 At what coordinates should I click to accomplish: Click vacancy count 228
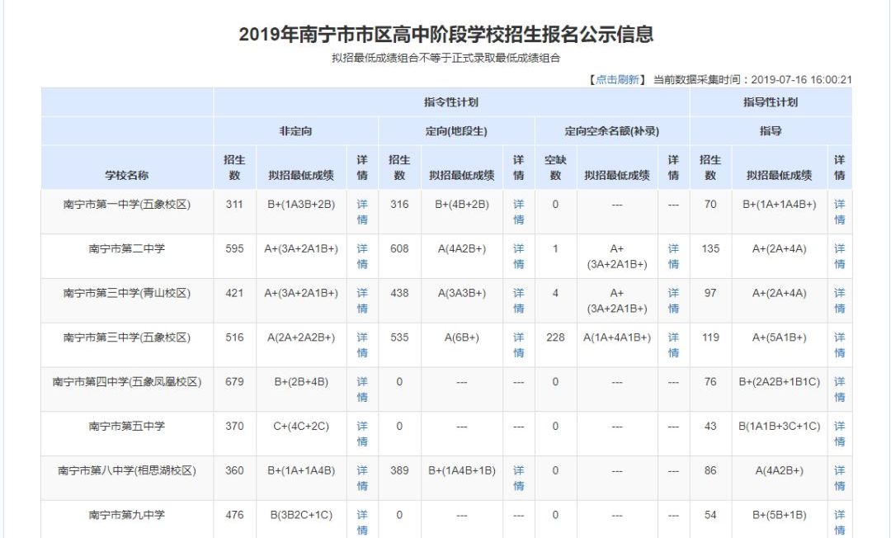(555, 337)
